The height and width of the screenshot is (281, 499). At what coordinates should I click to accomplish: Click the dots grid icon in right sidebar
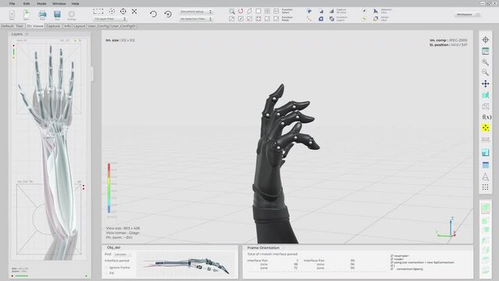(485, 187)
